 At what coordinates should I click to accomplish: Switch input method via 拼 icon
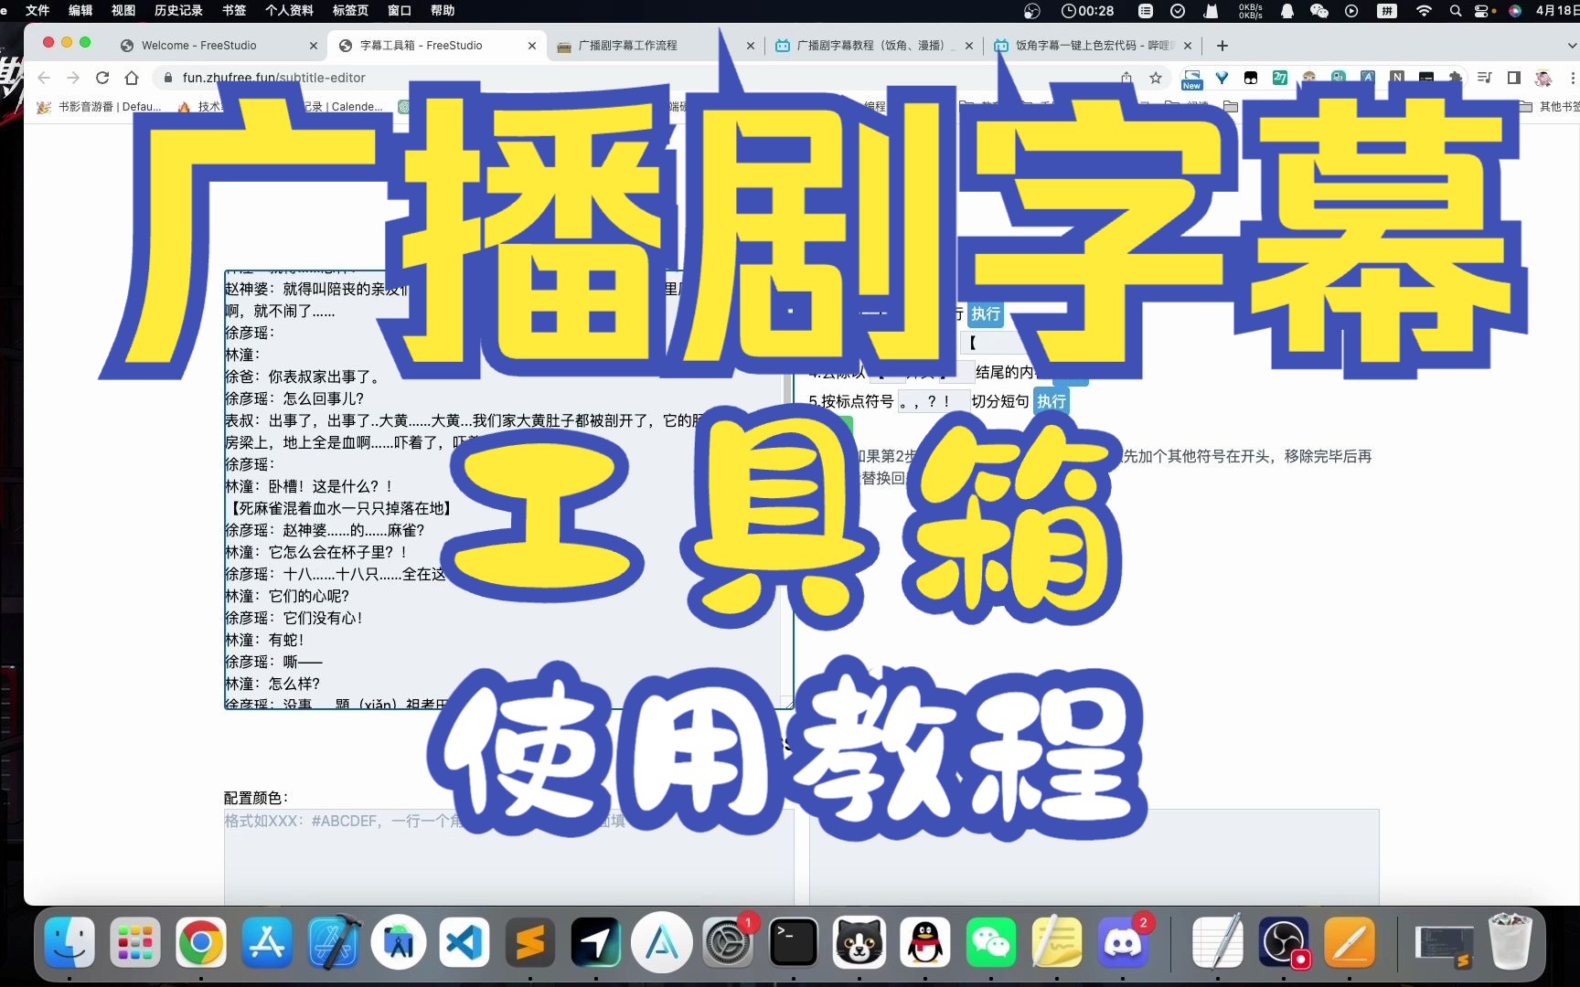point(1387,11)
